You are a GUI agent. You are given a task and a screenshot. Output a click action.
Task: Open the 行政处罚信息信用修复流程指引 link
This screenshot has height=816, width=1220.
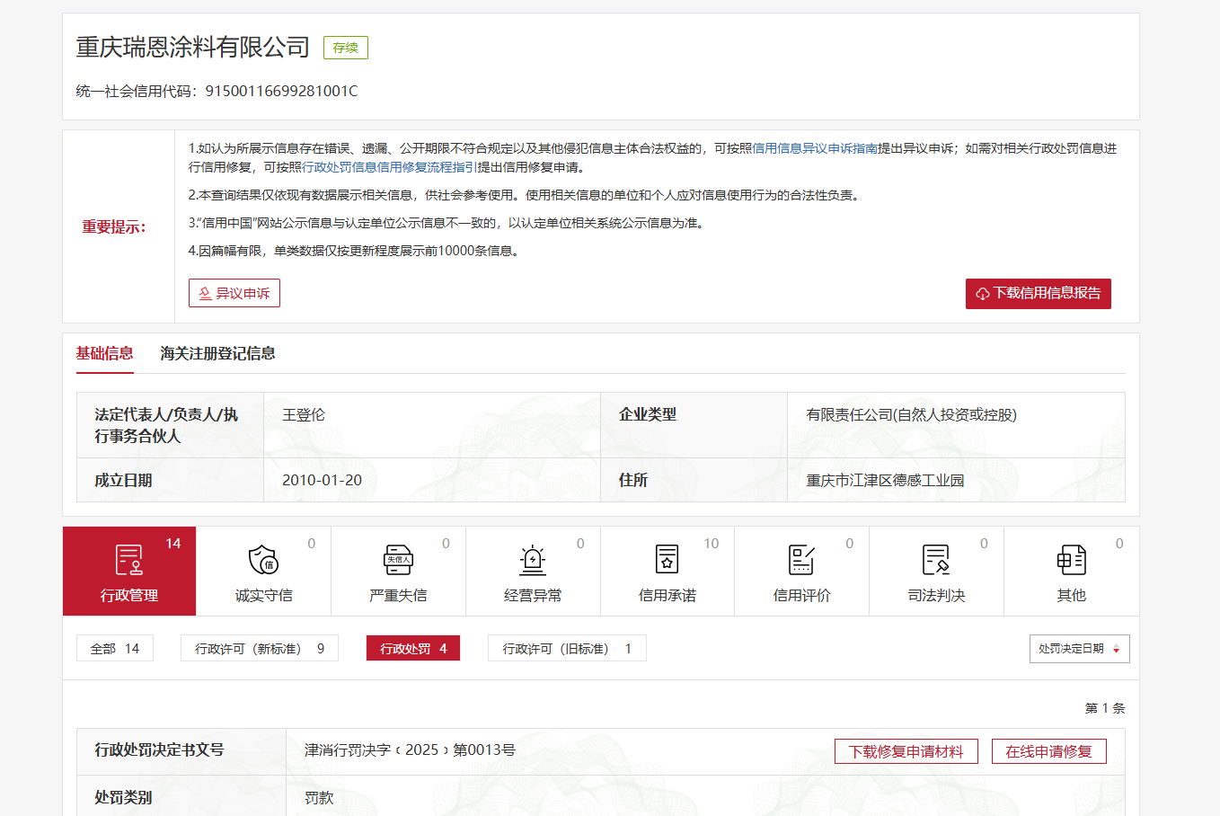389,167
